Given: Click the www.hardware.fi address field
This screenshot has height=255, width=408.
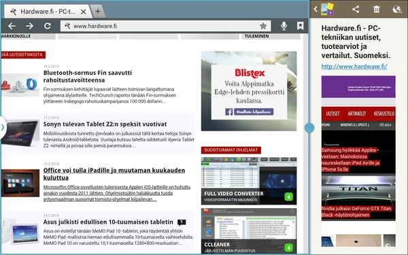Looking at the screenshot, I should pyautogui.click(x=165, y=26).
